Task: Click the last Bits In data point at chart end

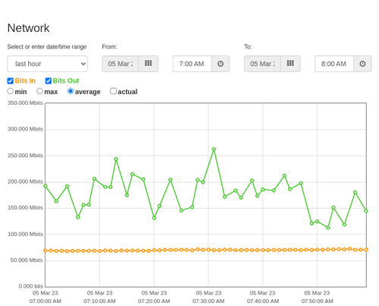Action: click(x=366, y=250)
